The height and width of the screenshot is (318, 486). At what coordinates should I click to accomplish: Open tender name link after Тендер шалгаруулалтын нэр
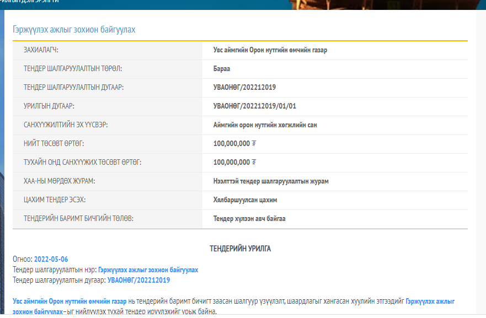coord(148,270)
